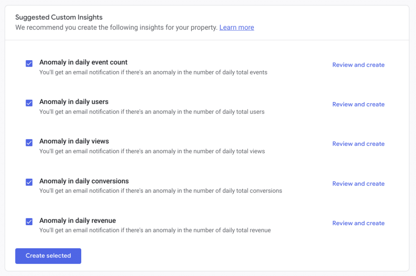Select the Anomaly in daily views title
Viewport: 416px width, 276px height.
pos(74,141)
